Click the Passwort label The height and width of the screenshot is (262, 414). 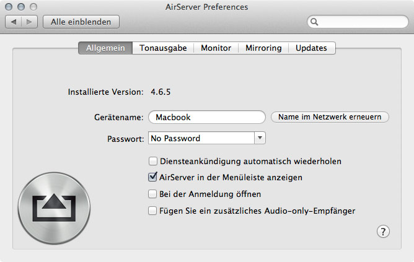pos(125,139)
